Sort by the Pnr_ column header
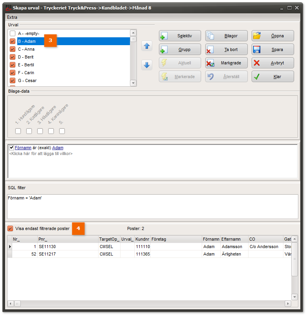 tap(68, 239)
